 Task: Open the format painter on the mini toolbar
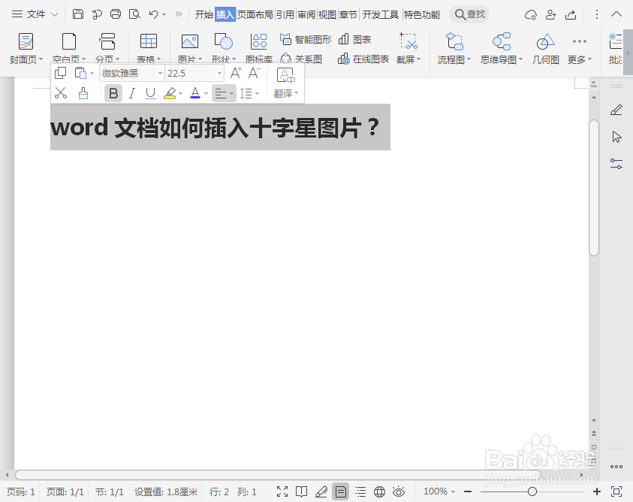(x=83, y=92)
